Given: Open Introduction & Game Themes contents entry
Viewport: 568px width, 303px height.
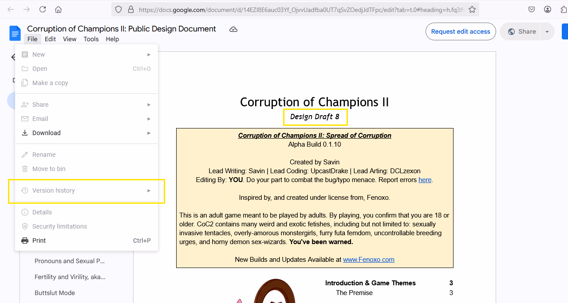Looking at the screenshot, I should [370, 283].
